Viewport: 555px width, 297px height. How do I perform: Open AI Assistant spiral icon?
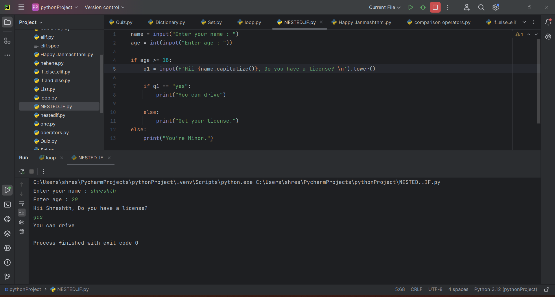(548, 36)
